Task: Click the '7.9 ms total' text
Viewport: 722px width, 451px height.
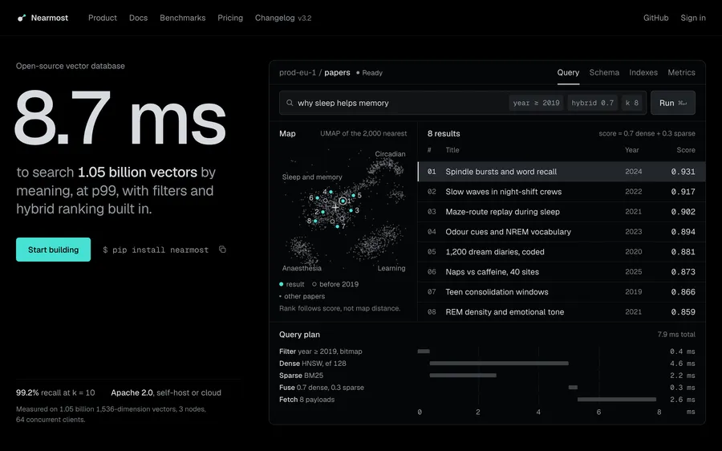Action: [x=676, y=335]
